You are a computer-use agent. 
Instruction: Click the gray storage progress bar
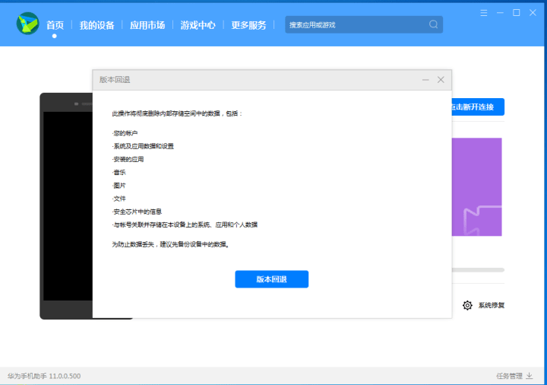point(478,269)
